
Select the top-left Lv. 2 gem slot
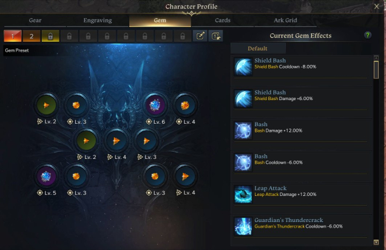(46, 106)
